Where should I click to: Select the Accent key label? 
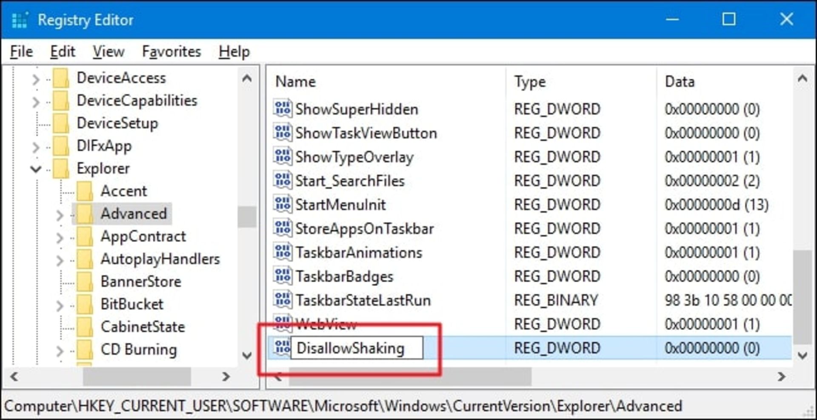[x=124, y=191]
